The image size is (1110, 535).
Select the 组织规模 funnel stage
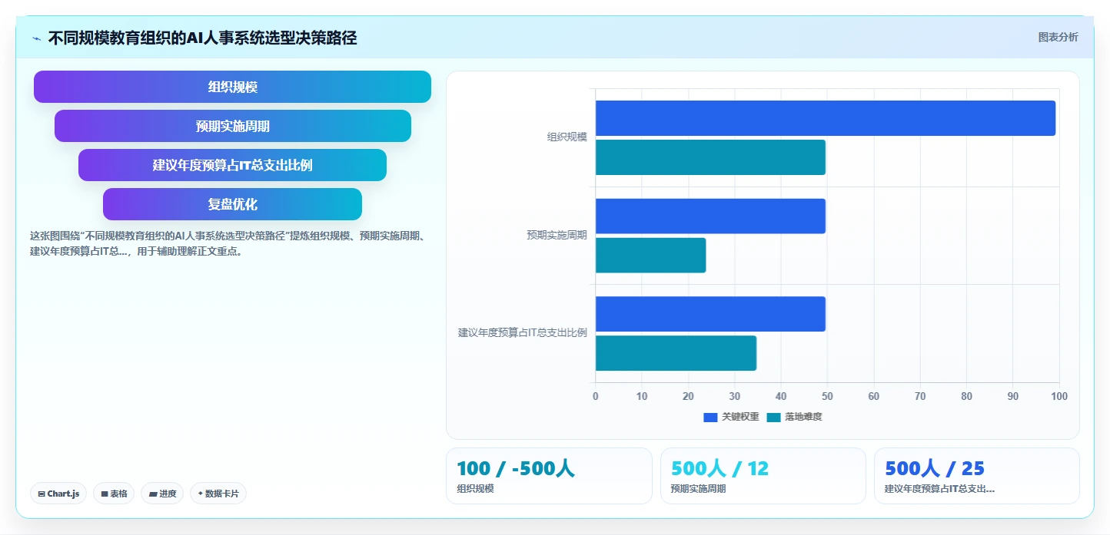click(232, 87)
